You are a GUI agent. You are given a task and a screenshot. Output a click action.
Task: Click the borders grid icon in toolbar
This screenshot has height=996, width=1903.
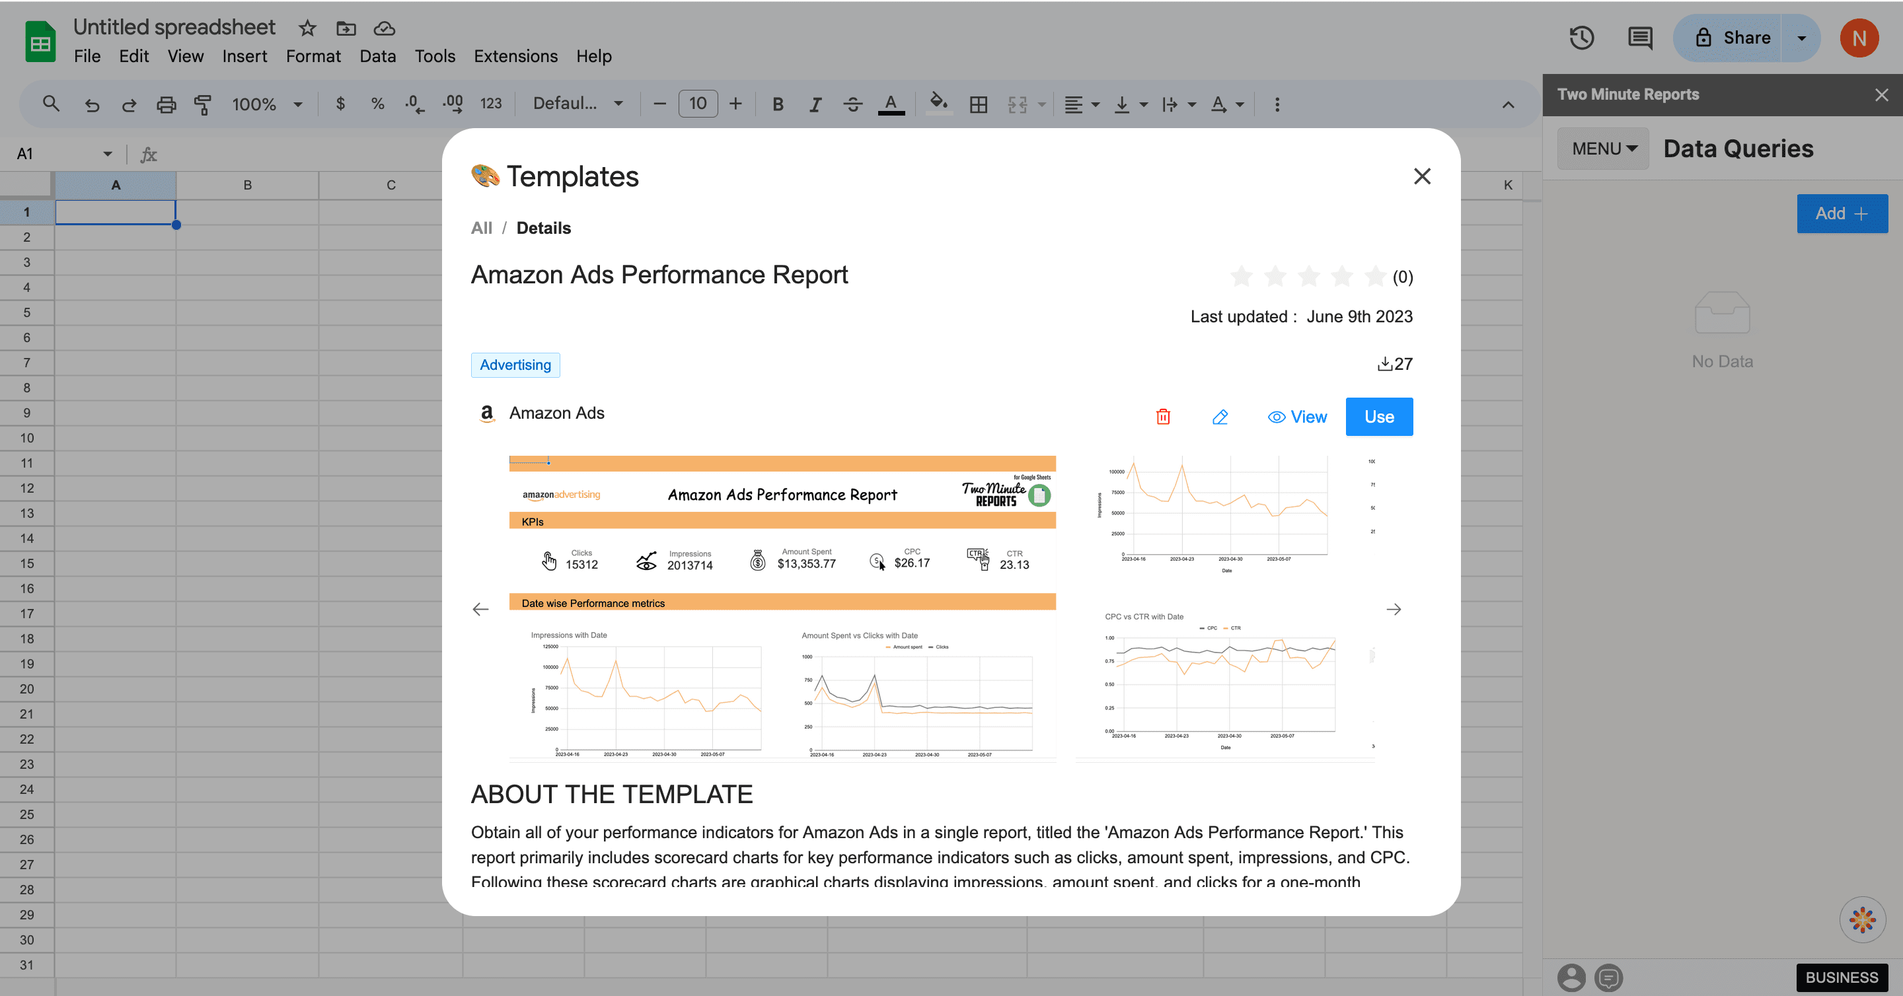[x=978, y=104]
